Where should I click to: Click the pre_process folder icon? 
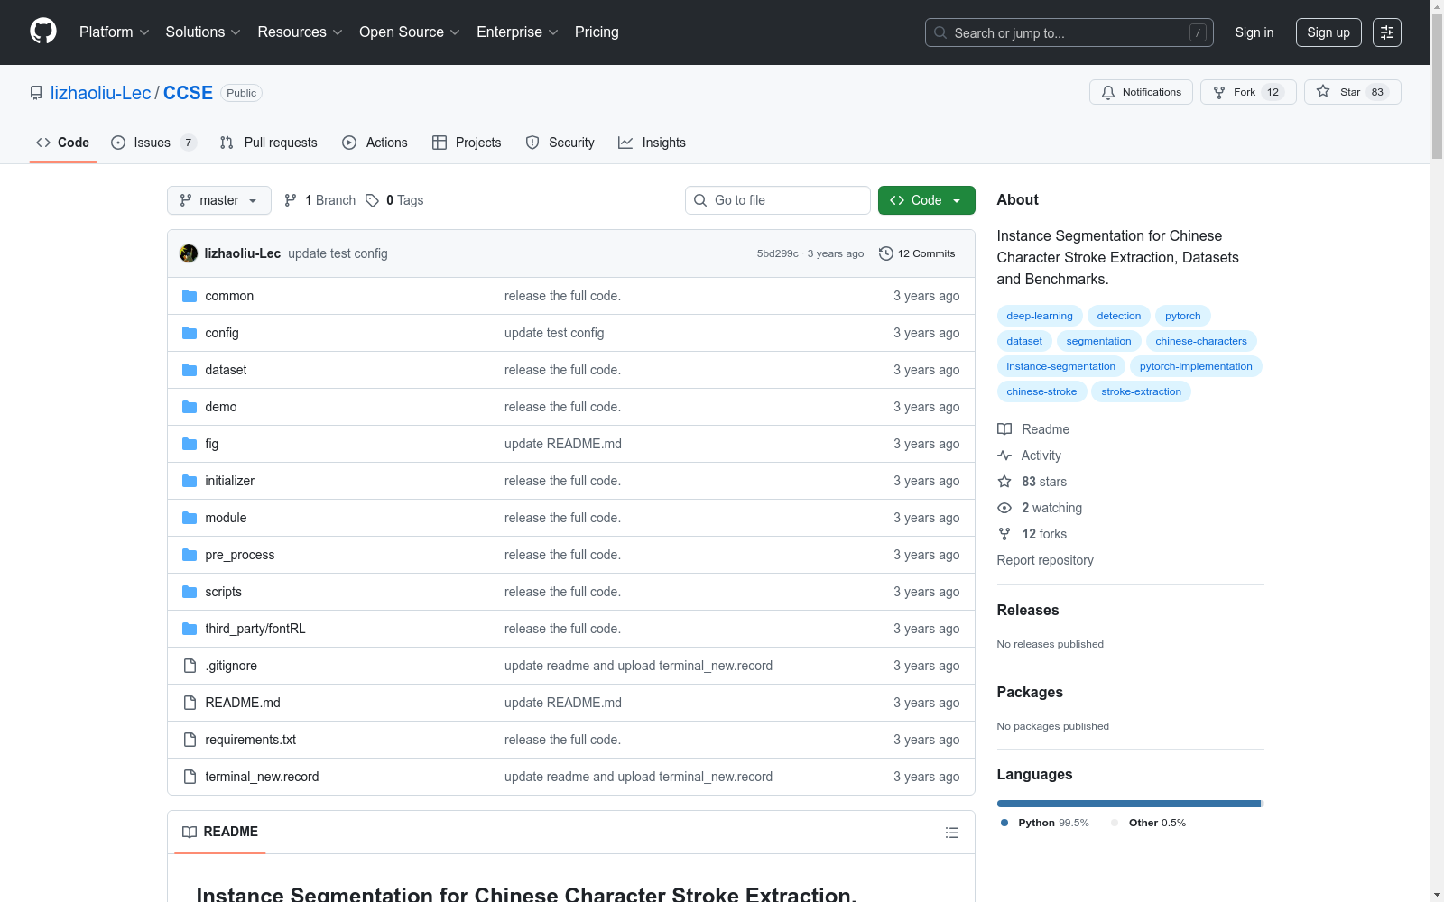point(190,555)
